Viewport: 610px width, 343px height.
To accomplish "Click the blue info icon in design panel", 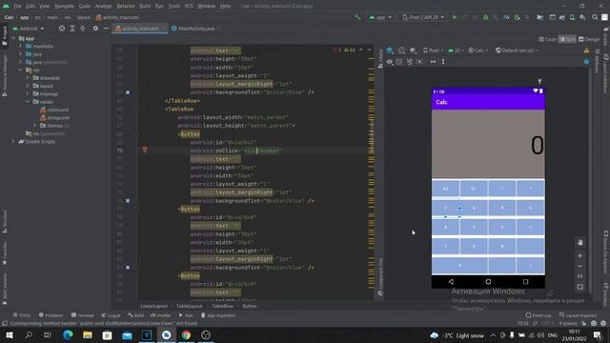I will (586, 62).
